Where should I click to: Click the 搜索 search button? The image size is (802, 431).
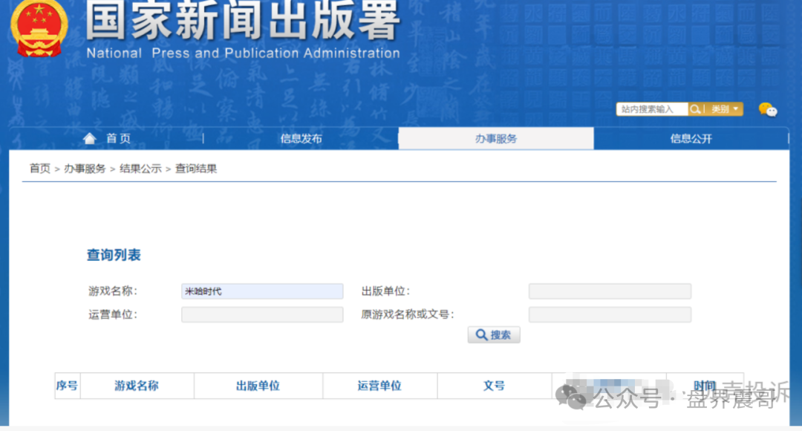pyautogui.click(x=493, y=334)
